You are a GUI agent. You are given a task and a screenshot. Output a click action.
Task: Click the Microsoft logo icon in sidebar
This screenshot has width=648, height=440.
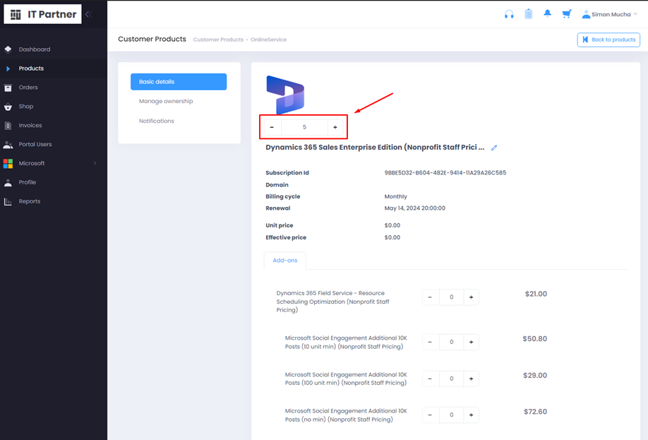pos(8,164)
